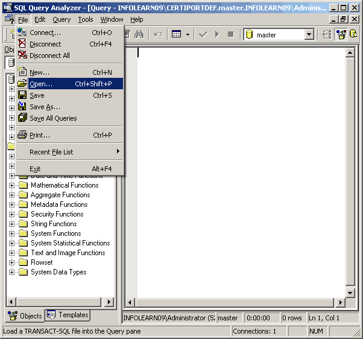Screen dimensions: 363x339
Task: Open the Tools menu
Action: coord(86,20)
